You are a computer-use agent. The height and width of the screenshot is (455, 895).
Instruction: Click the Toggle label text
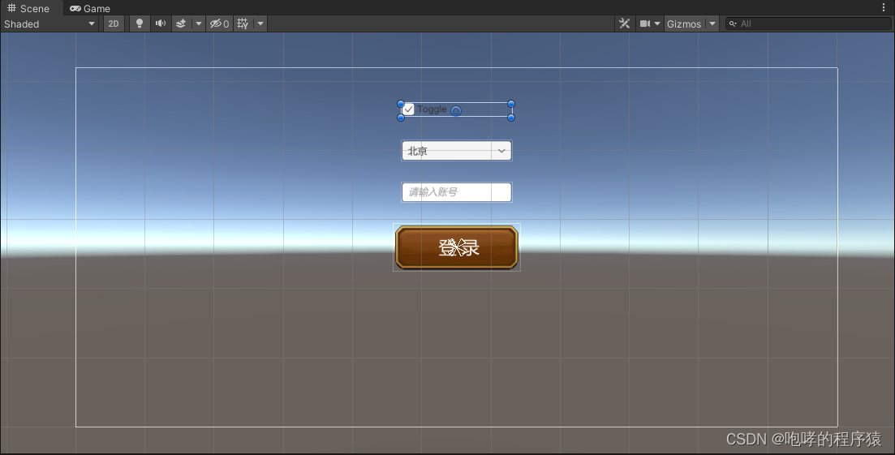pyautogui.click(x=432, y=109)
